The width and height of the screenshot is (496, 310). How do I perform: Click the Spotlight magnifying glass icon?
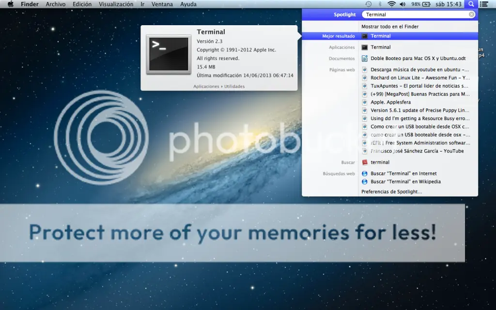point(471,4)
